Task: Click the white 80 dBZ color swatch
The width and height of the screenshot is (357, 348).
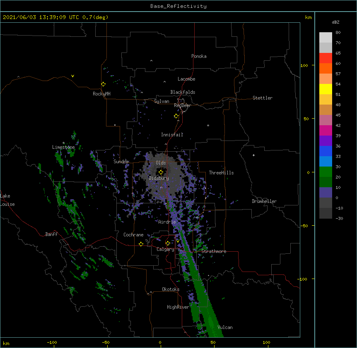Action: click(326, 37)
